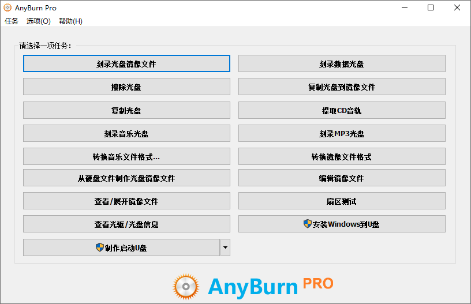Screen dimensions: 471x304
Task: Open the 帮助(H) menu
Action: click(x=70, y=21)
